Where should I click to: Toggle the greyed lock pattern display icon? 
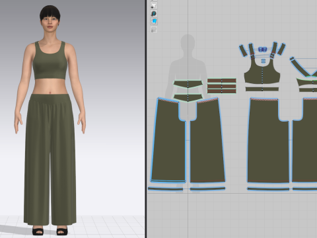coord(154,30)
